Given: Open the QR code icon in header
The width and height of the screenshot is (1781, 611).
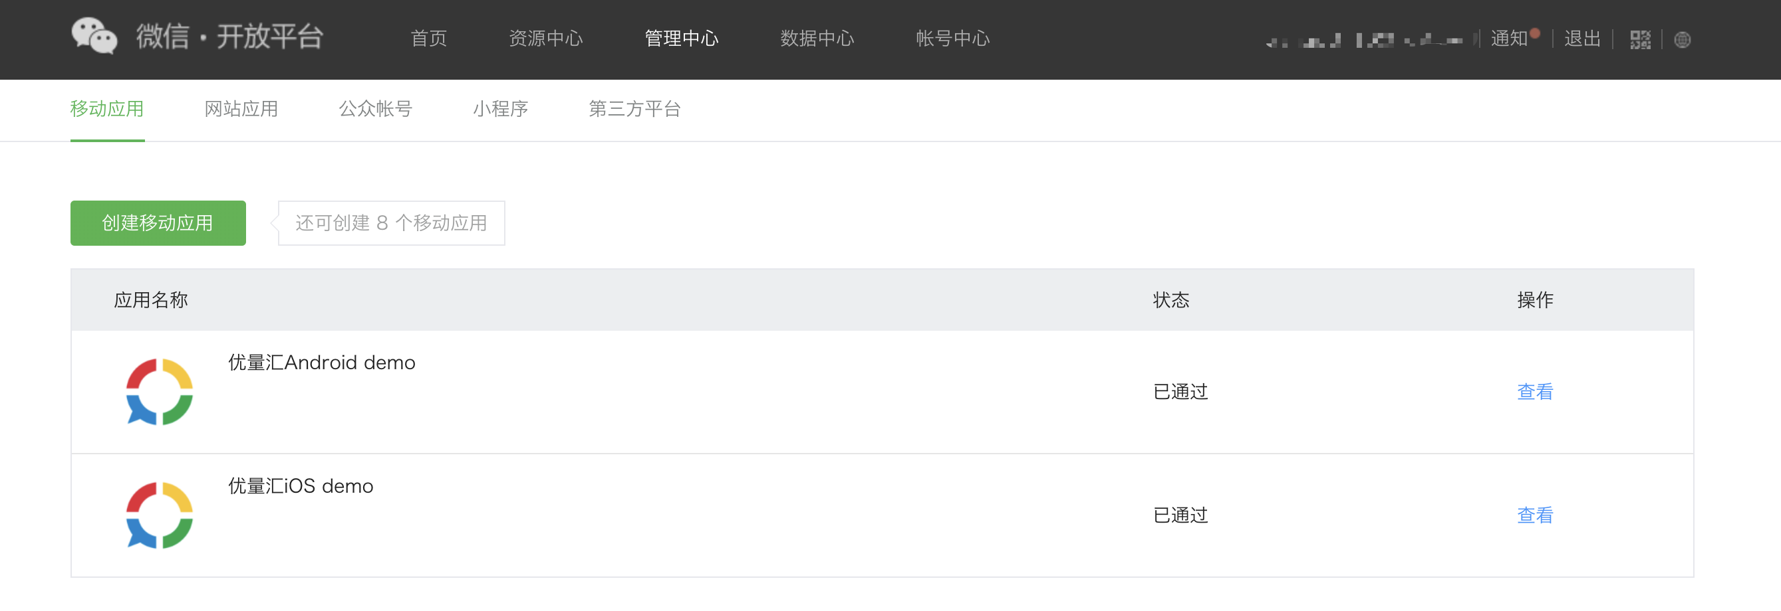Looking at the screenshot, I should (1640, 39).
